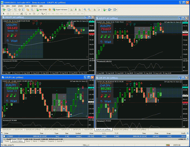Click the Zoom In magnifier icon
190x147 pixels.
point(85,10)
